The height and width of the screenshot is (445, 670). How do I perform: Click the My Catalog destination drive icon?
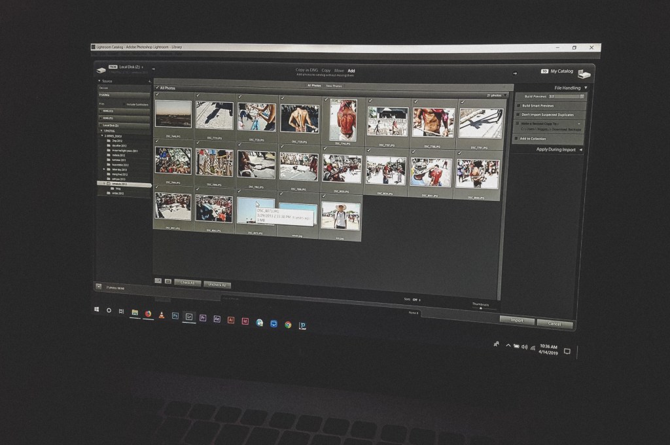[584, 74]
